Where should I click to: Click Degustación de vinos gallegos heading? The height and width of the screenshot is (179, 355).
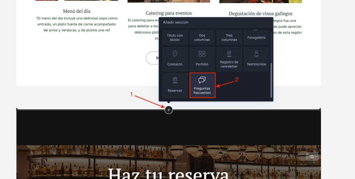[260, 14]
